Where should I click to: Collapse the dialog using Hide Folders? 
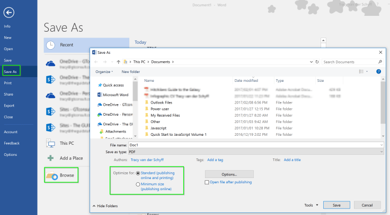click(105, 205)
